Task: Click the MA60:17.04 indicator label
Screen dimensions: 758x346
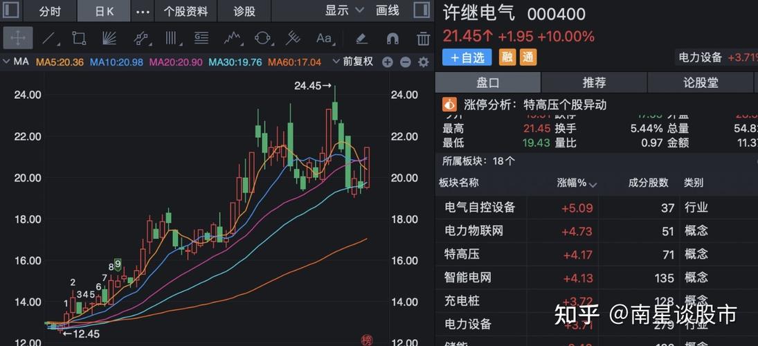Action: click(x=295, y=62)
